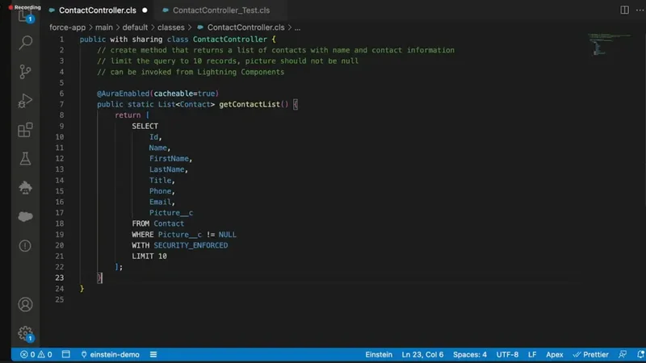Toggle Prettier formatter in status bar
Image resolution: width=646 pixels, height=363 pixels.
click(591, 354)
